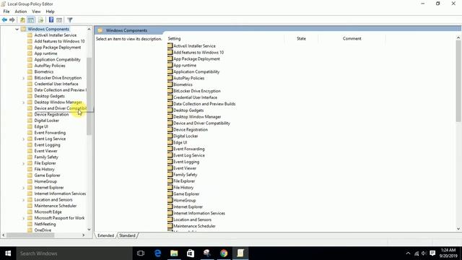Click 'Device and Driver Compatibility' in list

pos(201,123)
